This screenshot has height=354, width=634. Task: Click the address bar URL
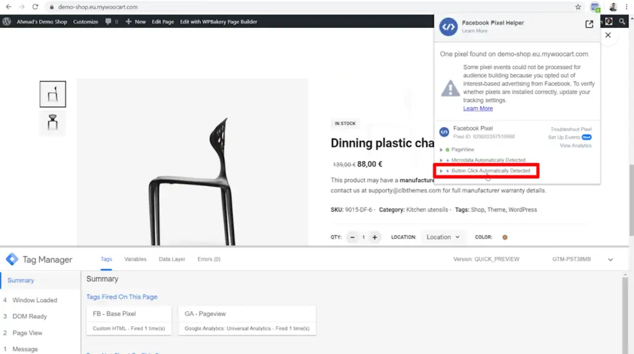pos(98,7)
